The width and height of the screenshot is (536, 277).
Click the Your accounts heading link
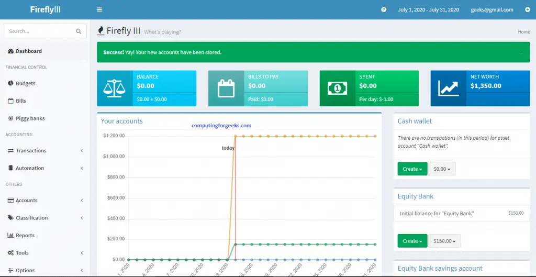click(x=121, y=121)
